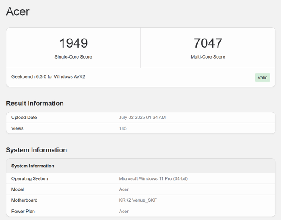Click the KRK2 Venue_SKF motherboard value
Screen dimensions: 281x220
coord(138,200)
